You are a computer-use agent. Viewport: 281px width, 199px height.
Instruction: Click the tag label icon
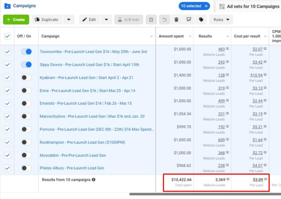201,19
